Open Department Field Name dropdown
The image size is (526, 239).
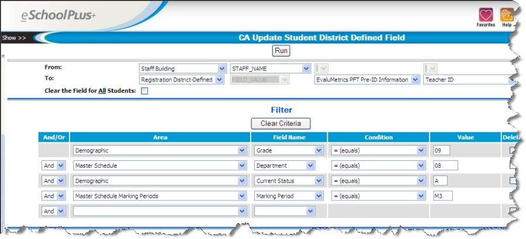288,166
